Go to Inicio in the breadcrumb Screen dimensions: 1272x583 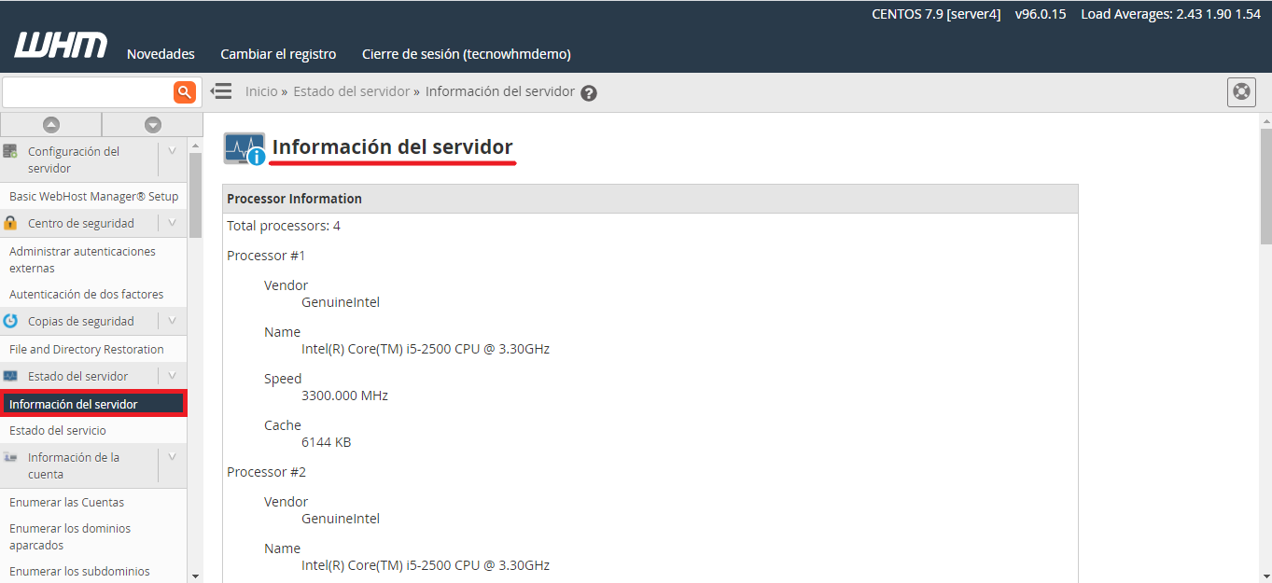tap(261, 91)
